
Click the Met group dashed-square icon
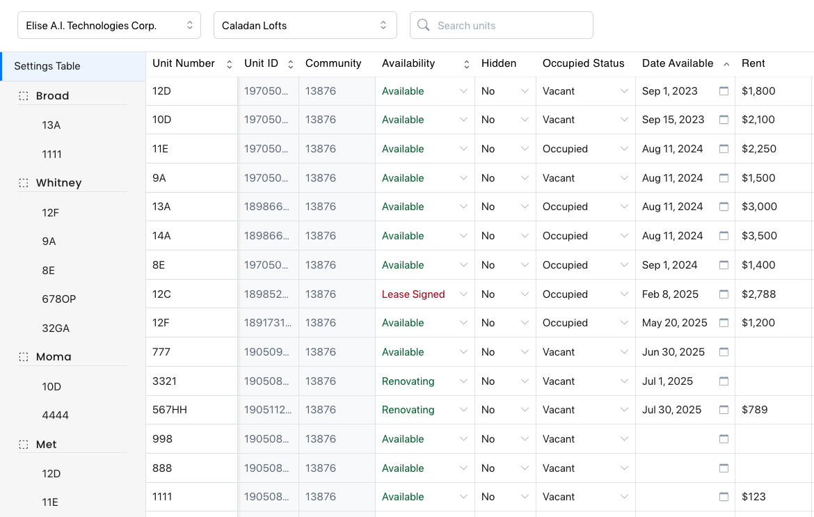[24, 445]
